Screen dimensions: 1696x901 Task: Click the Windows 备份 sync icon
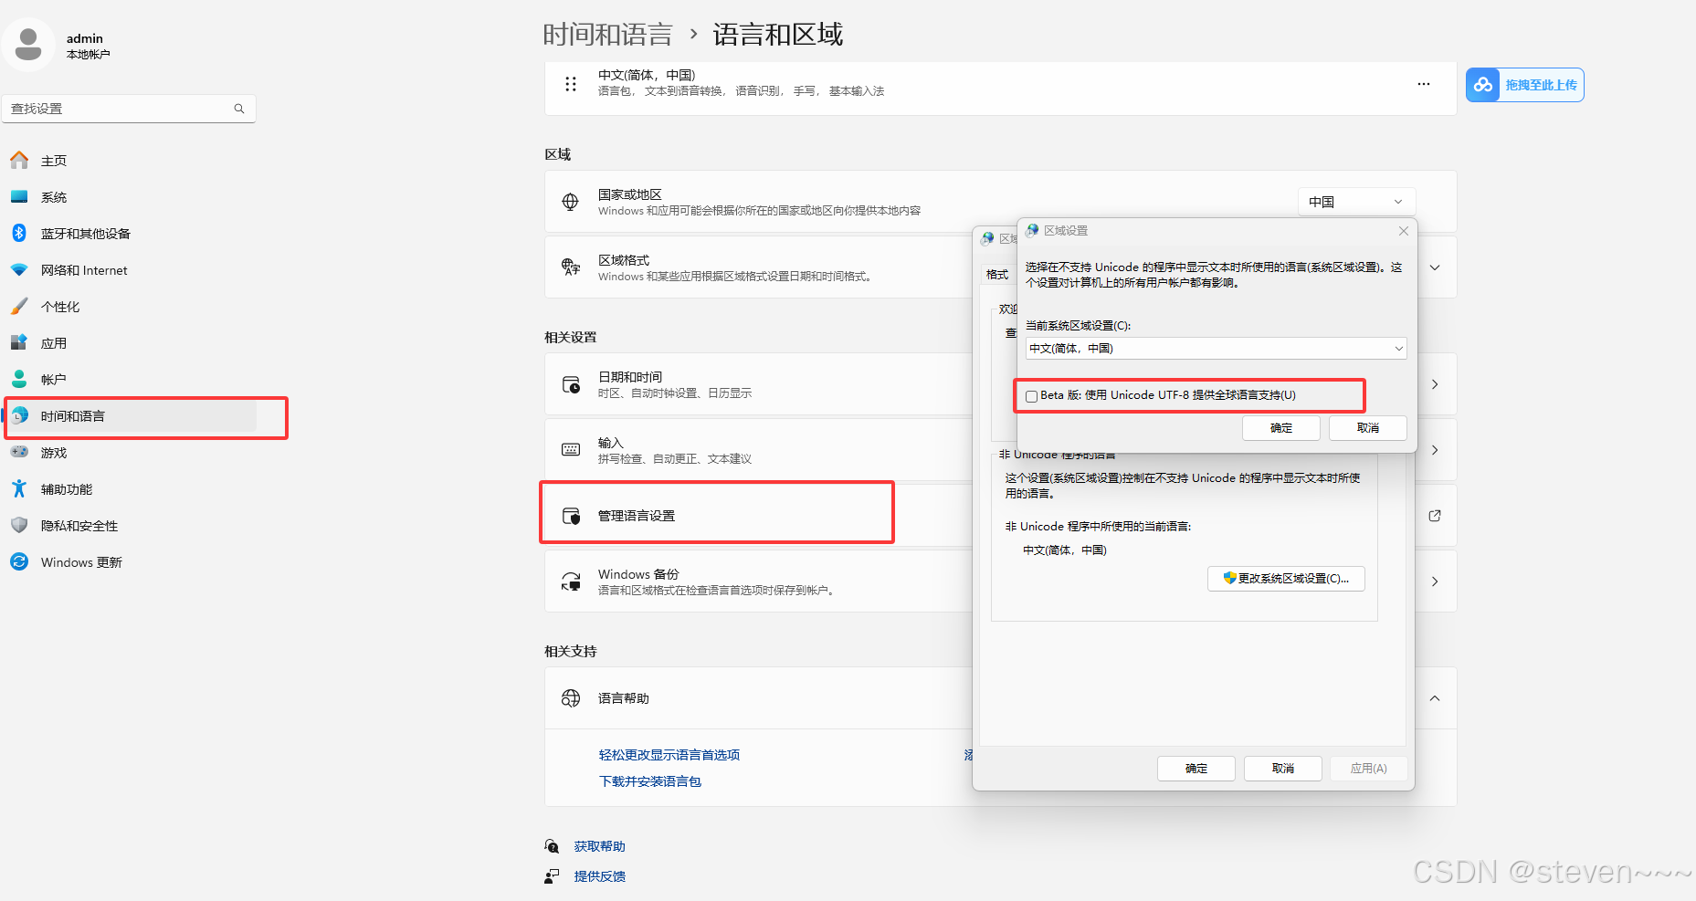[x=571, y=581]
